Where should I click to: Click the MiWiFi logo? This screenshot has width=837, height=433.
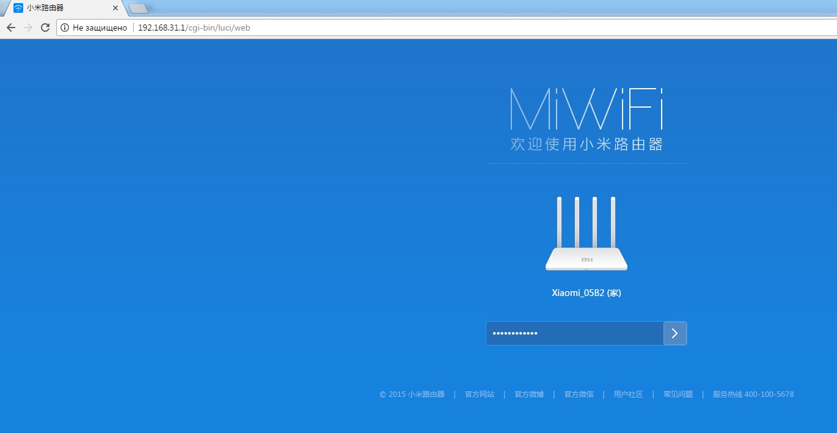coord(587,109)
